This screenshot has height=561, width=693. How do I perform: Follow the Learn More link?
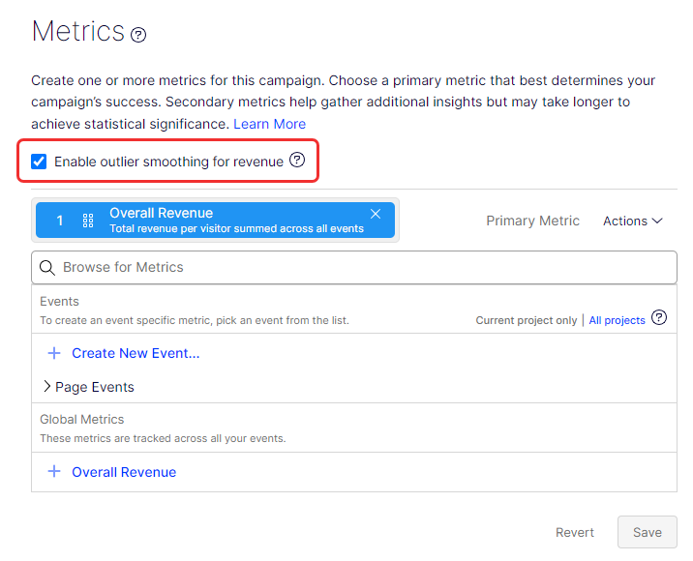270,124
